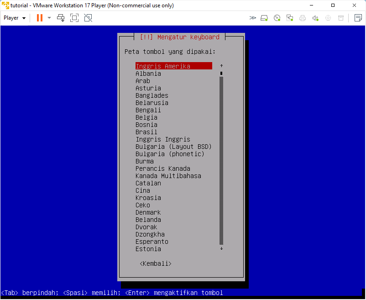The width and height of the screenshot is (366, 300).
Task: Click the hard disk device icon
Action: point(264,18)
